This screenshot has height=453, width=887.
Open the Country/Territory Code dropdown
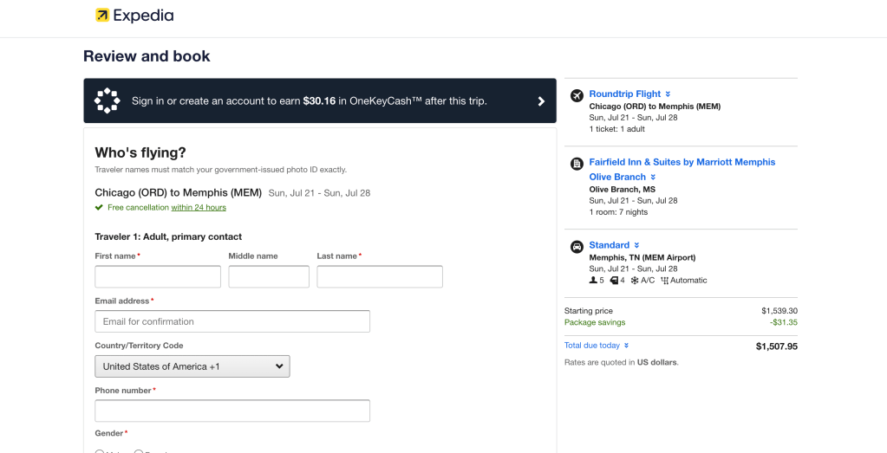click(x=192, y=366)
